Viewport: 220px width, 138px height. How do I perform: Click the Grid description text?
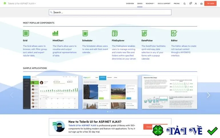click(x=35, y=51)
